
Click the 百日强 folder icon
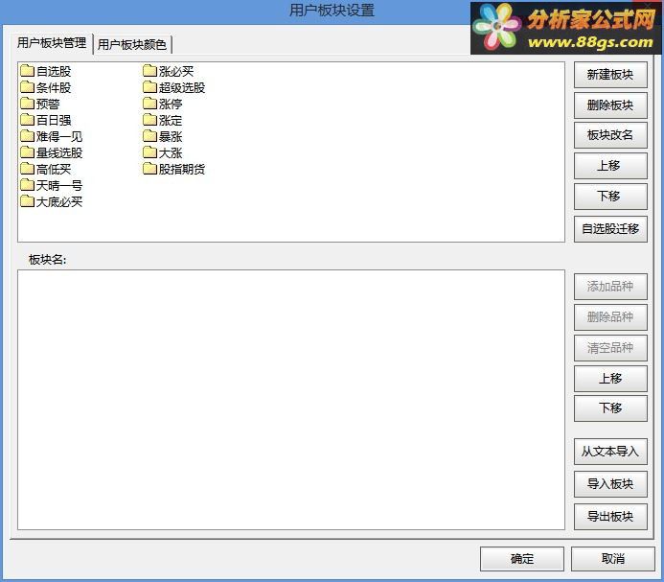coord(28,120)
